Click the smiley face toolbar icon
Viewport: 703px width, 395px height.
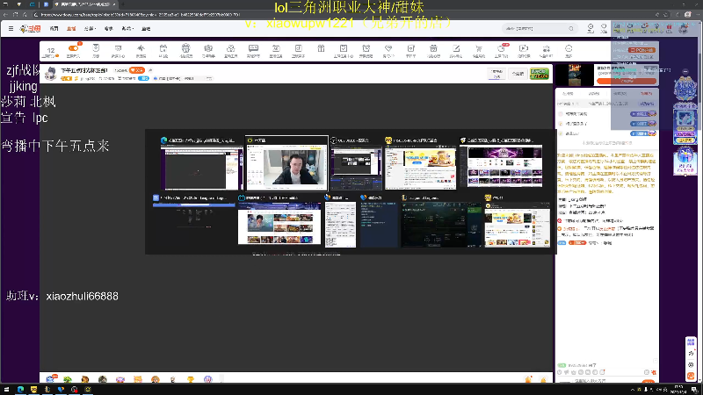coord(569,48)
